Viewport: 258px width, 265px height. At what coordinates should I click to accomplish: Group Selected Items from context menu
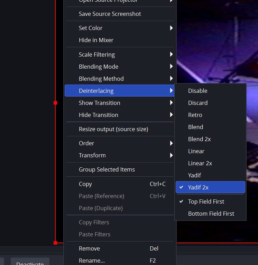pyautogui.click(x=107, y=169)
